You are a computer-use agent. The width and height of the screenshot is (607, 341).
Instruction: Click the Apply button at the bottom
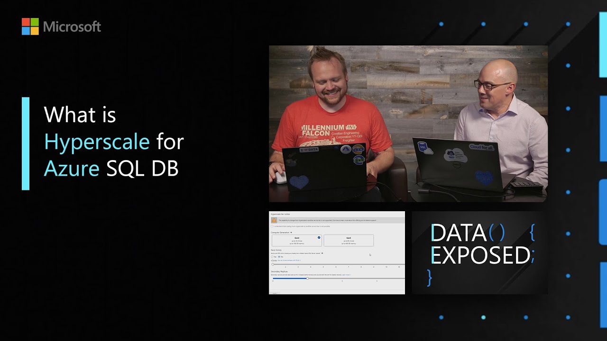tap(275, 293)
